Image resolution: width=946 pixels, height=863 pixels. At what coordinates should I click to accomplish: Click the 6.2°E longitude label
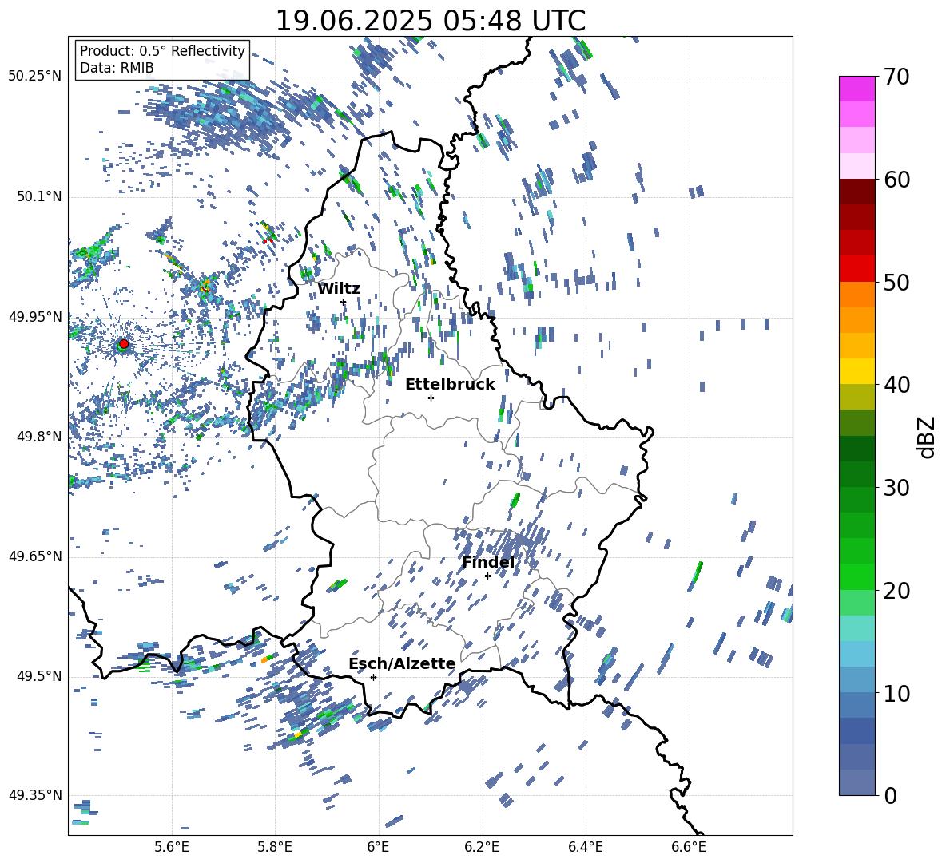(482, 847)
